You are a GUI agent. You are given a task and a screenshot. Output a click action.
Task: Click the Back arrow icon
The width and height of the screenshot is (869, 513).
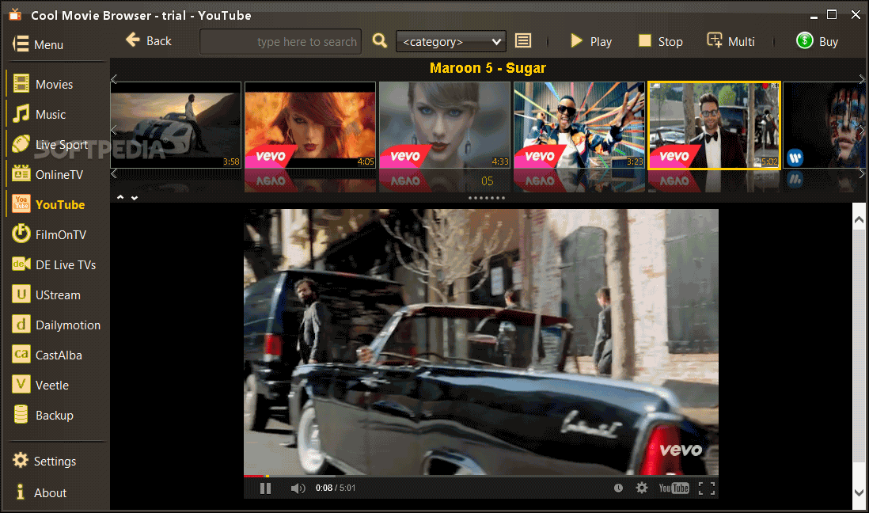coord(133,40)
